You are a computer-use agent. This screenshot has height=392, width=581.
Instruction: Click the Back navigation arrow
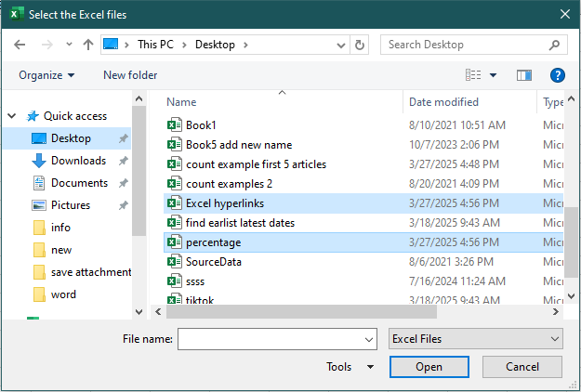coord(20,44)
